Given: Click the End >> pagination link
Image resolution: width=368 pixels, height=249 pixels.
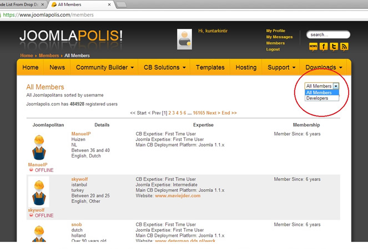Looking at the screenshot, I should pos(229,113).
